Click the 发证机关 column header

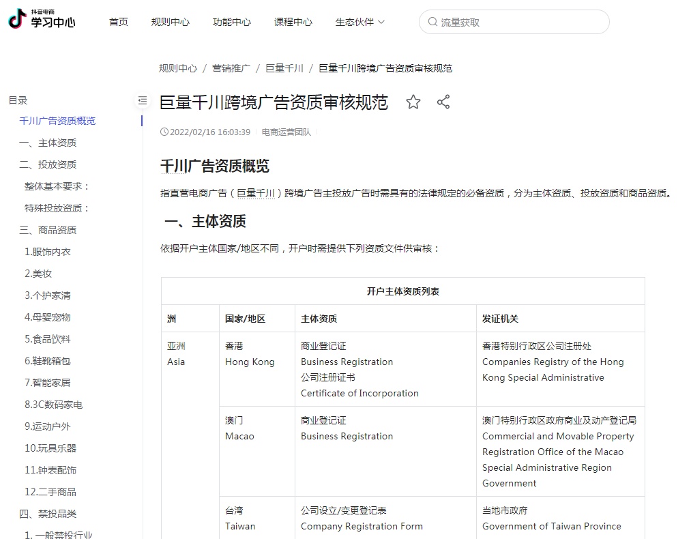point(500,319)
